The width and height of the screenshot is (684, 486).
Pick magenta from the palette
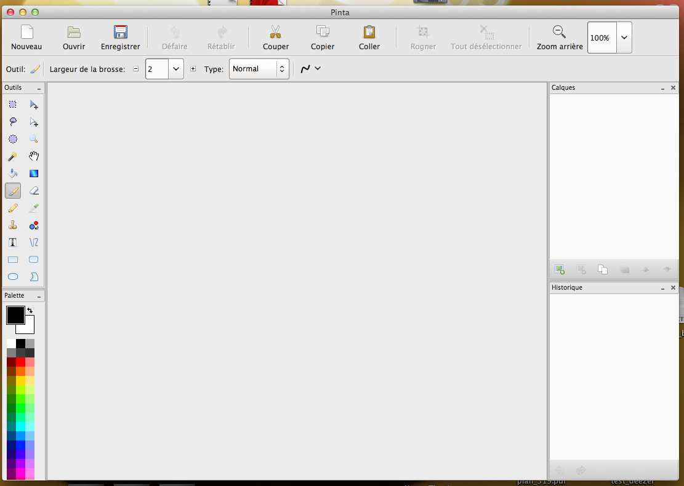tap(20, 472)
